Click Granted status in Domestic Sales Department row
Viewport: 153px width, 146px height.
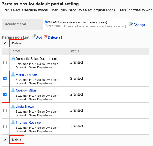76,62
